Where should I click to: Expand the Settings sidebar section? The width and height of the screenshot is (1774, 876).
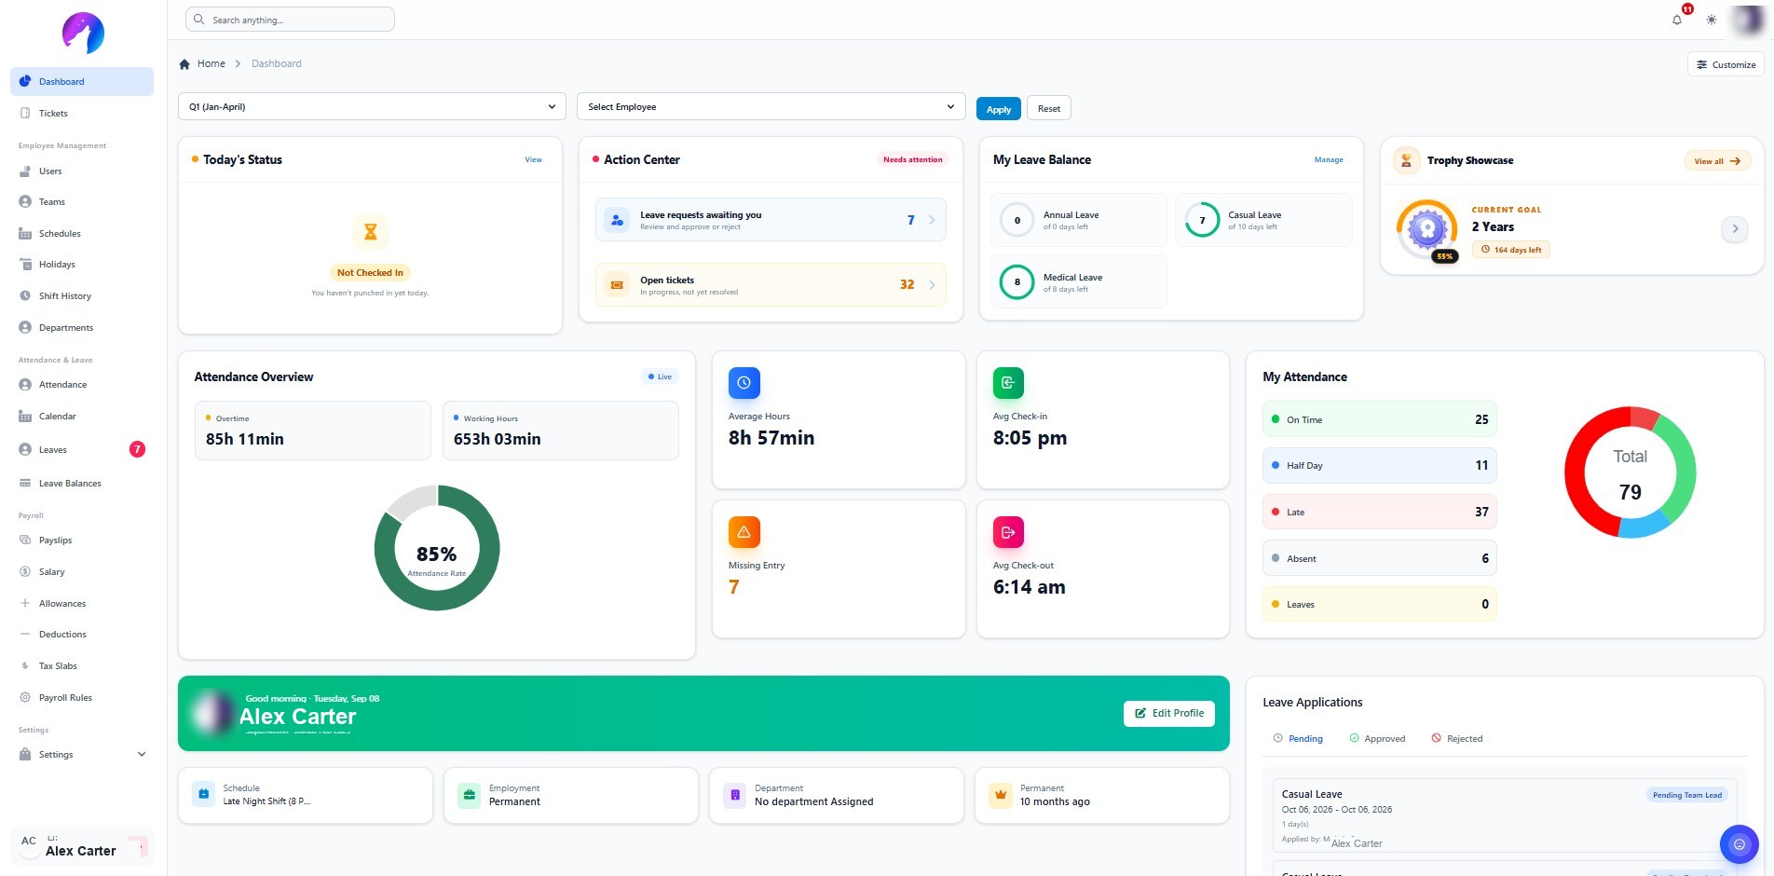[x=82, y=755]
